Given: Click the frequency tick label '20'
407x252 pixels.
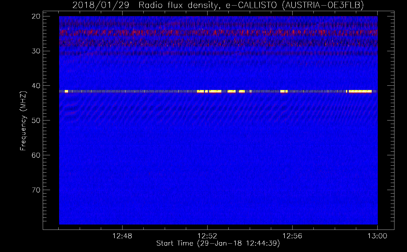Looking at the screenshot, I should point(36,16).
